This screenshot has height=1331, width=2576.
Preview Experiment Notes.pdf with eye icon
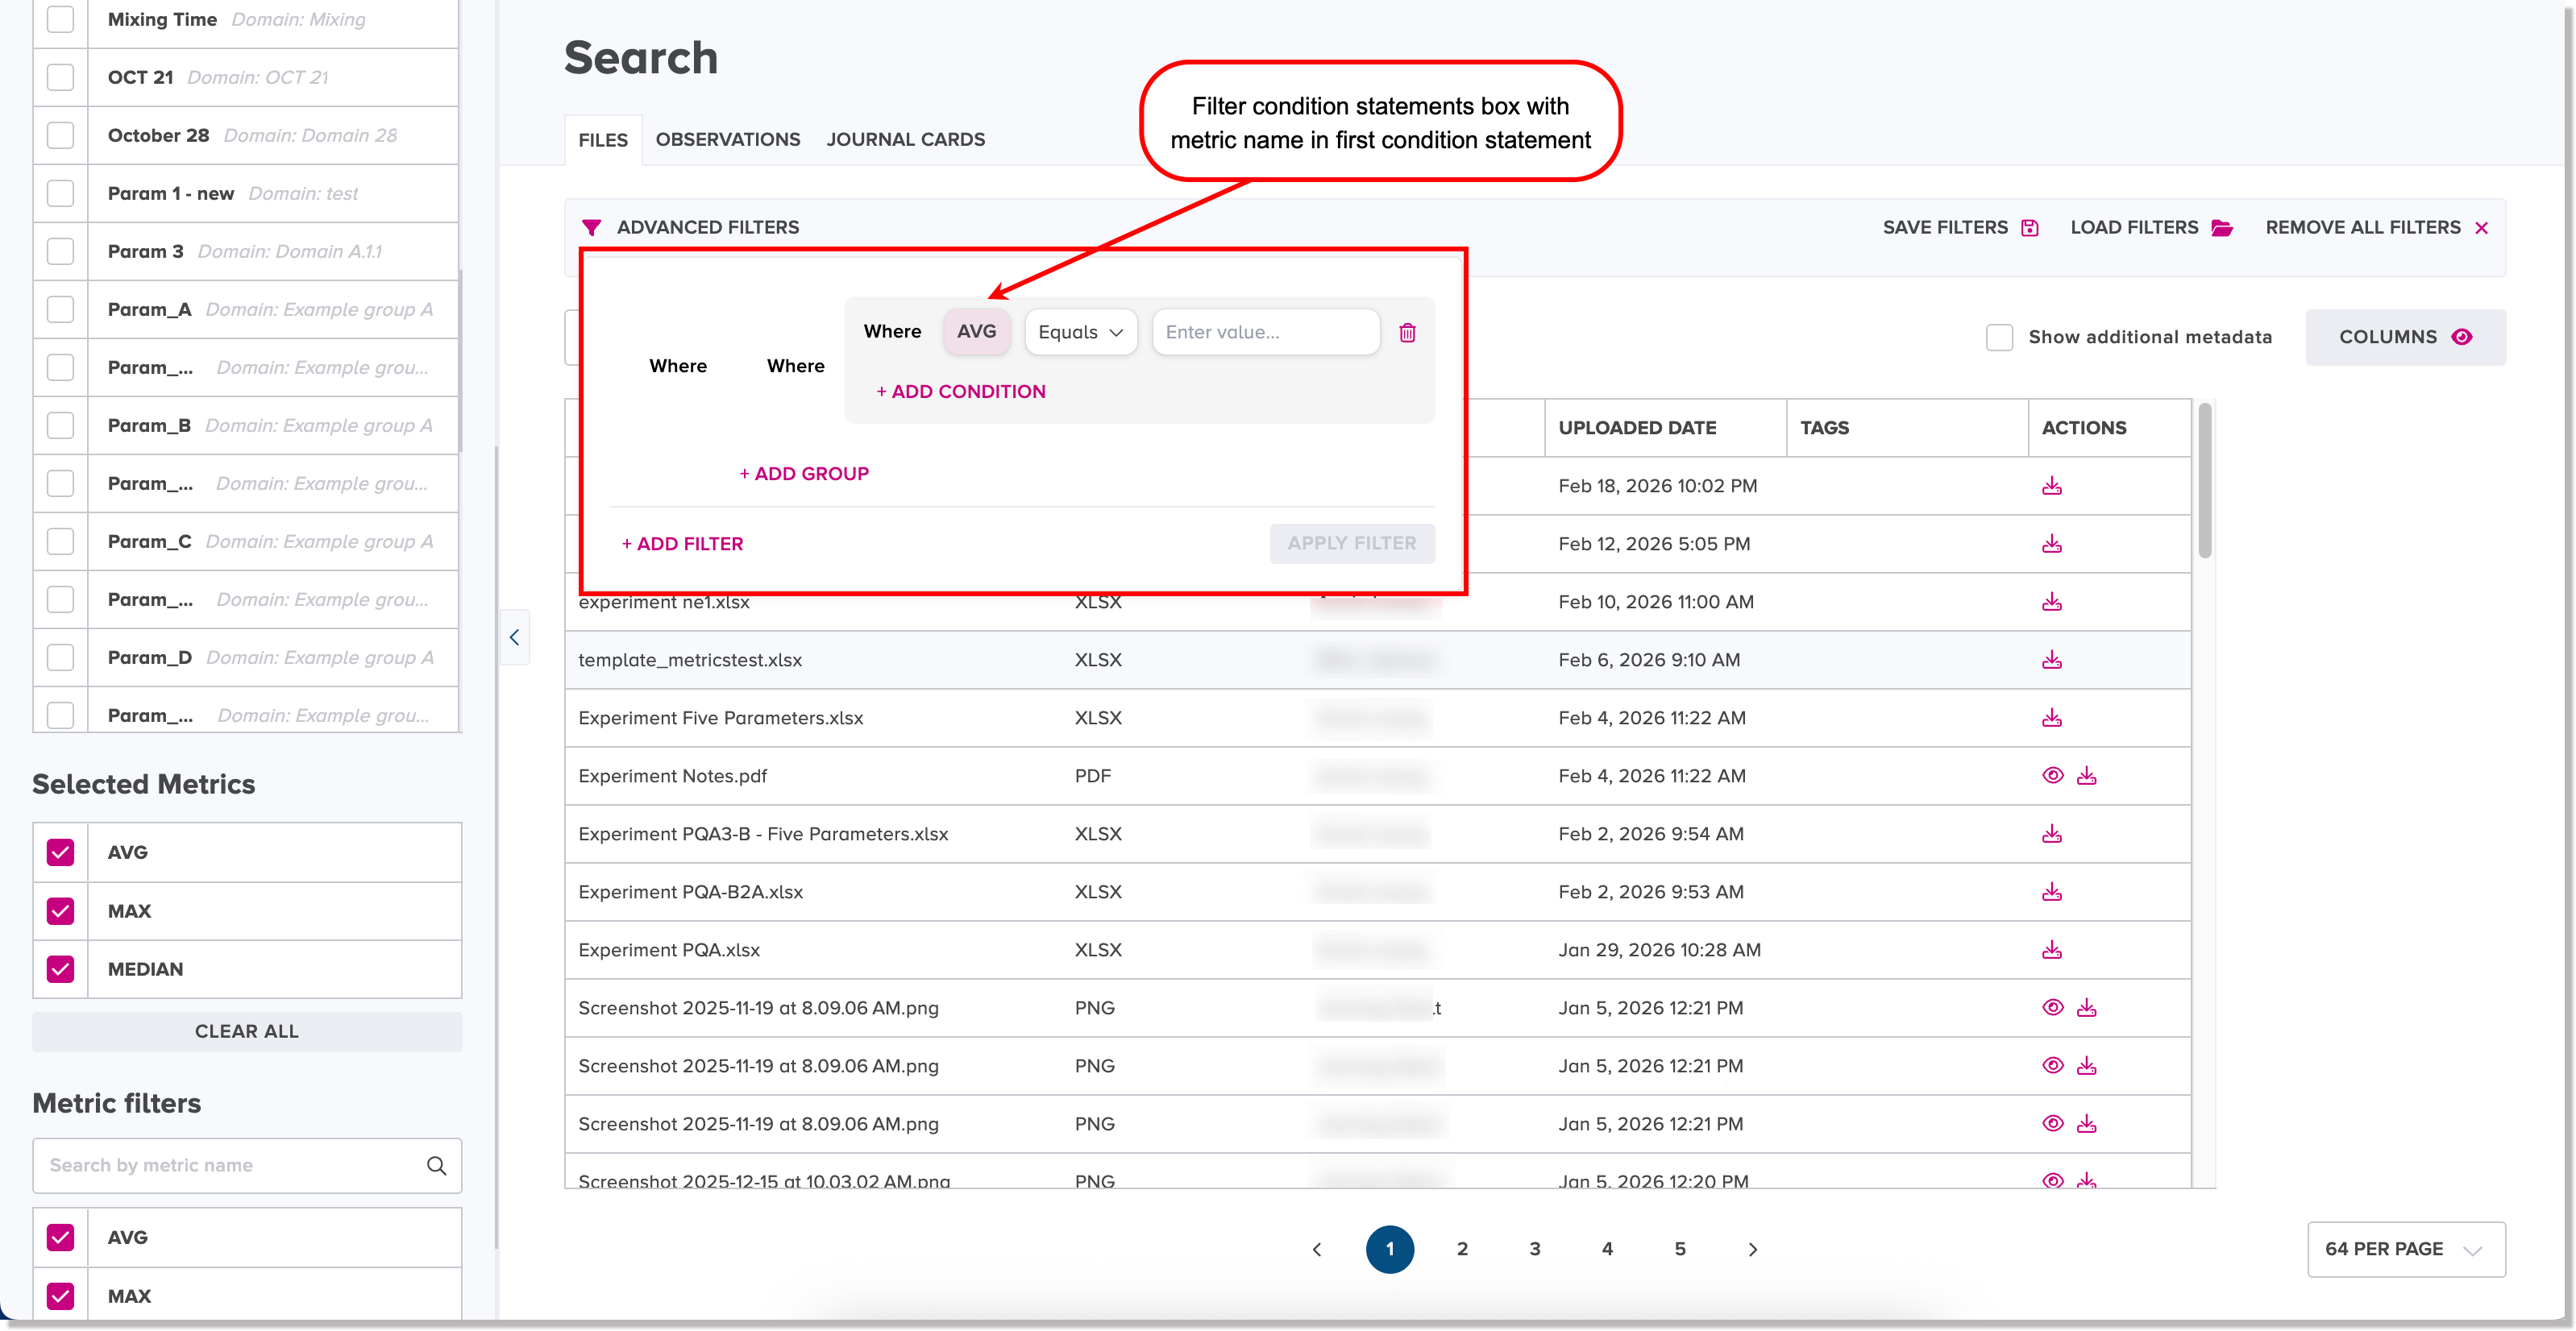[2053, 775]
